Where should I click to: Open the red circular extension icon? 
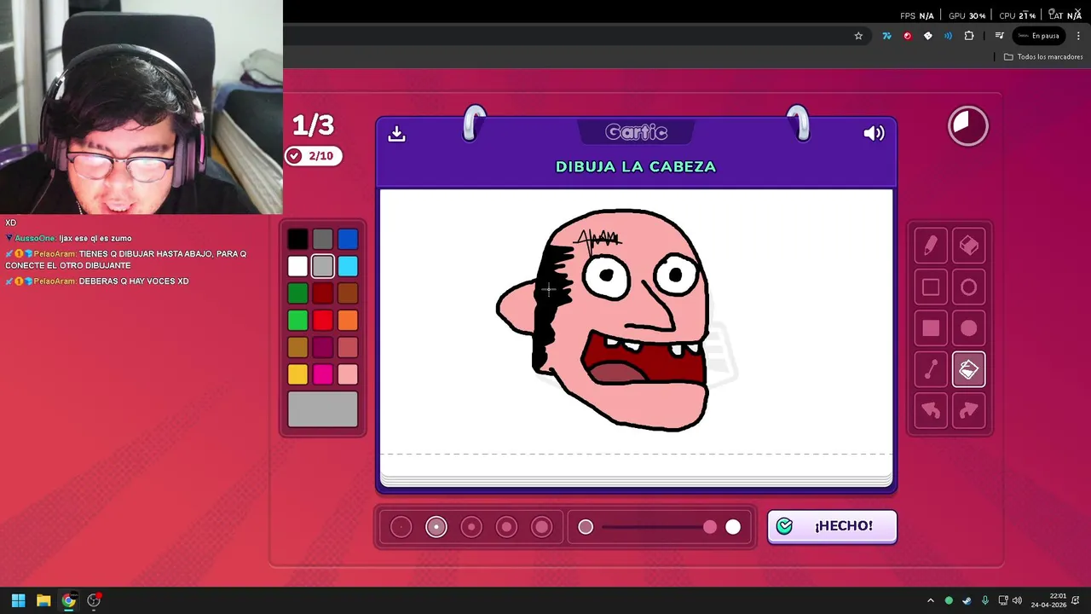click(x=907, y=36)
